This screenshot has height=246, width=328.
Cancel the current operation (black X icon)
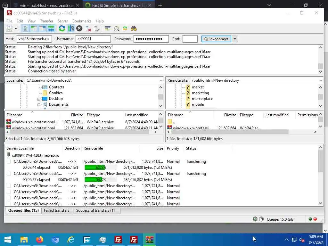click(79, 29)
